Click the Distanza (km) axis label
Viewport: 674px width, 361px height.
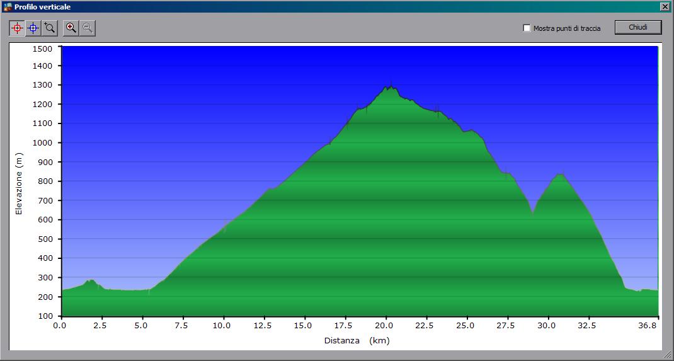pos(357,341)
